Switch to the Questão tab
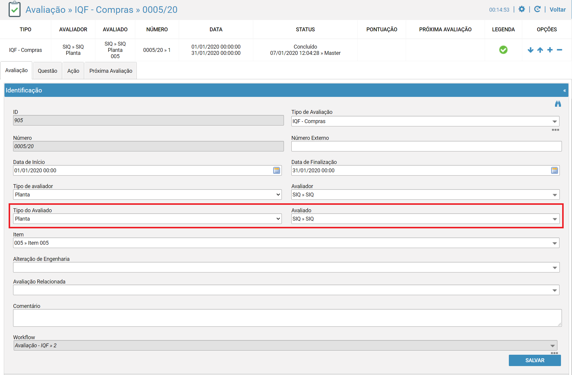572x375 pixels. tap(47, 71)
